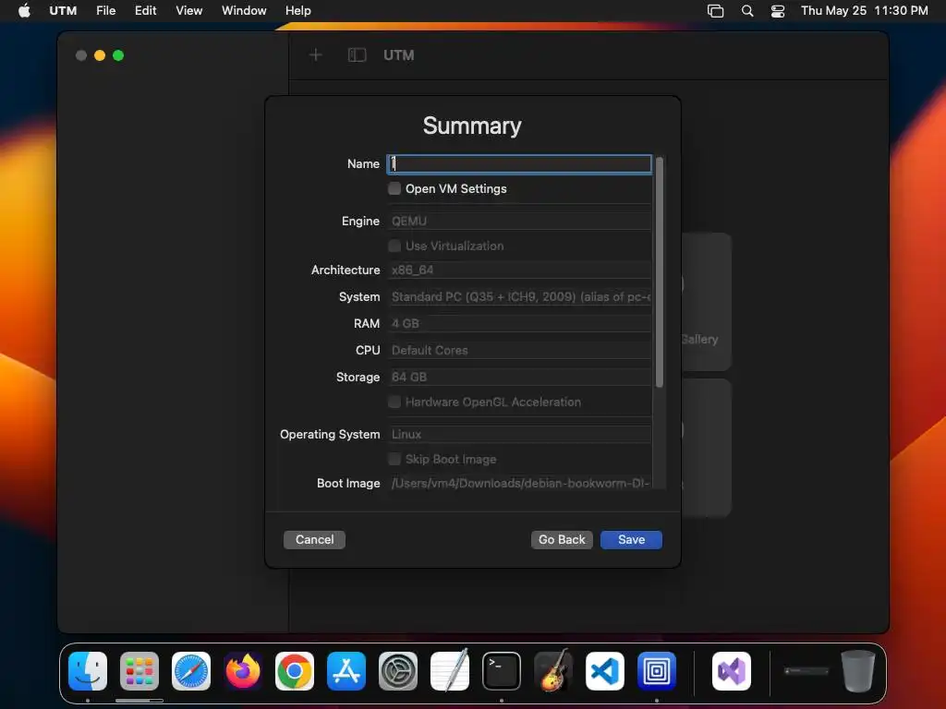Viewport: 946px width, 709px height.
Task: Enable the Open VM Settings checkbox
Action: (x=394, y=188)
